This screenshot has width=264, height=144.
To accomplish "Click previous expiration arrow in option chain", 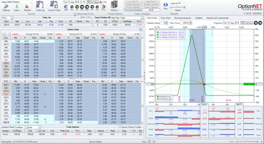I will (x=3, y=34).
